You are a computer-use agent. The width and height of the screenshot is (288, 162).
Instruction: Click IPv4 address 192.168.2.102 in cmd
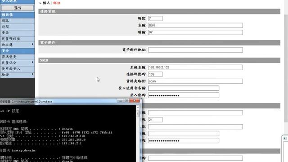click(x=73, y=136)
